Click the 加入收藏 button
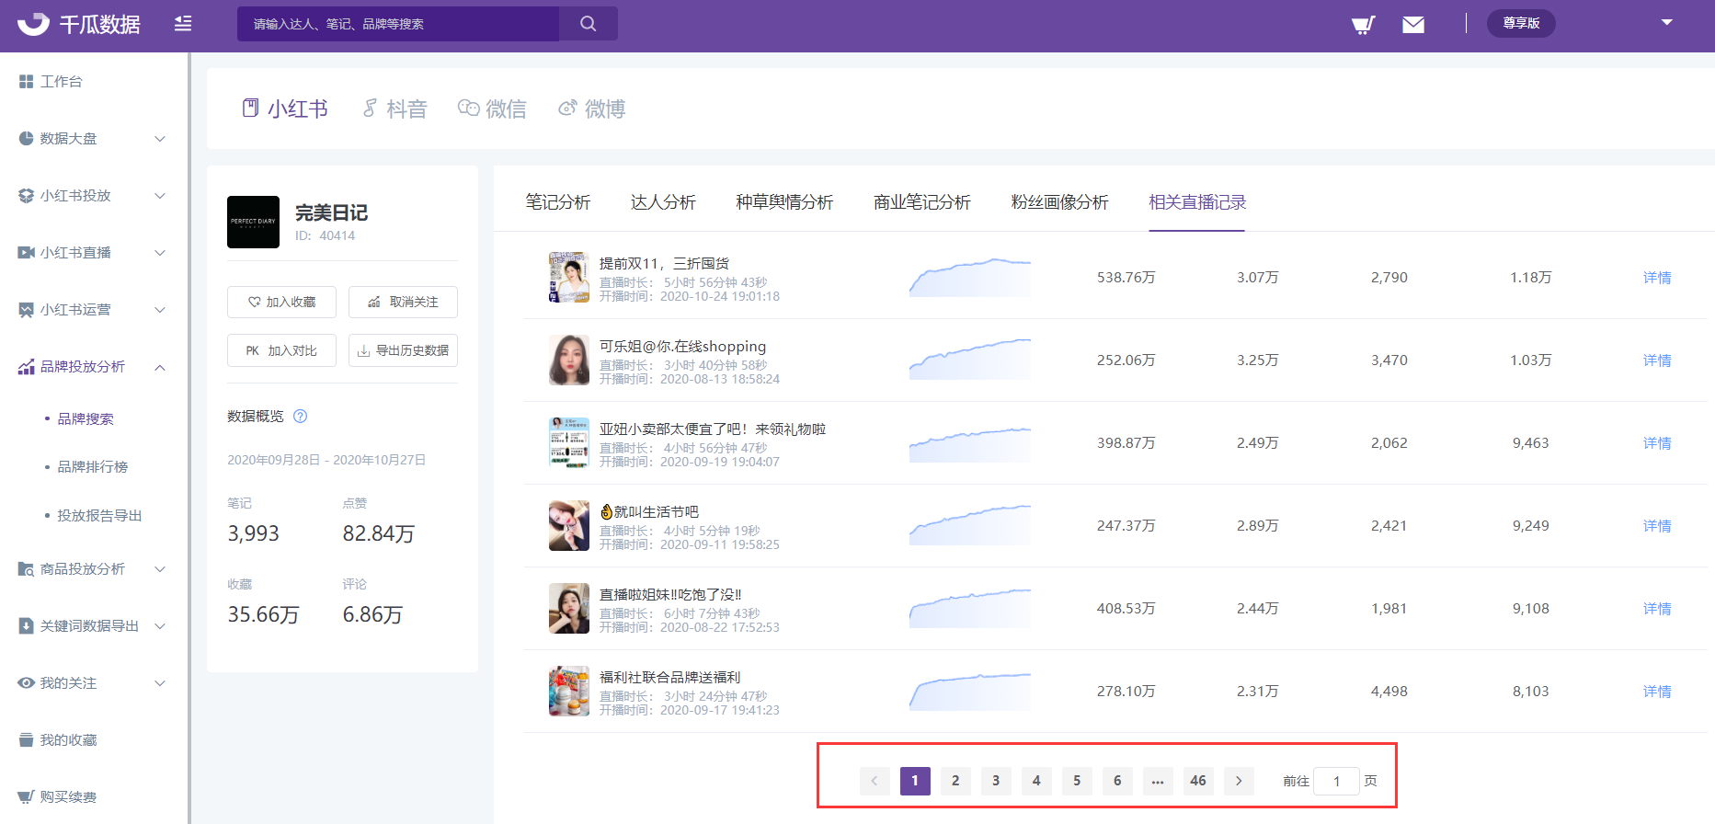Image resolution: width=1715 pixels, height=824 pixels. [x=281, y=302]
